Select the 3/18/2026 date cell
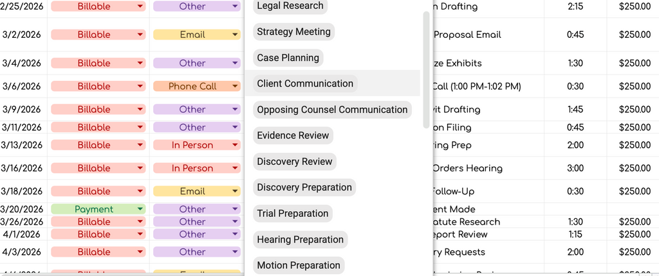This screenshot has width=659, height=276. [x=23, y=191]
